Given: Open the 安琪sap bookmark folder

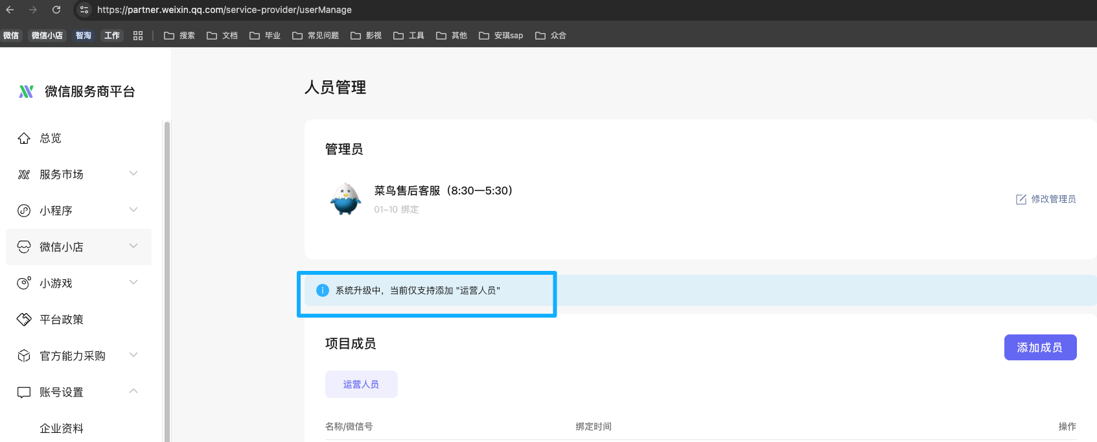Looking at the screenshot, I should [501, 36].
